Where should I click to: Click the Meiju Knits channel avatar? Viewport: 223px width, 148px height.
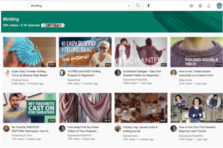click(x=174, y=73)
